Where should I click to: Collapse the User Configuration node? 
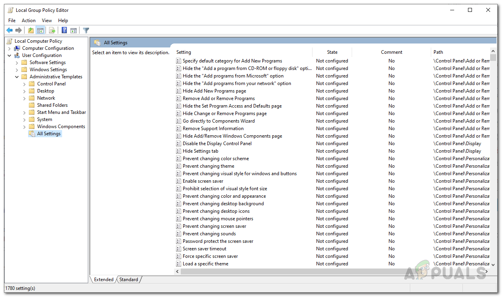[x=9, y=55]
